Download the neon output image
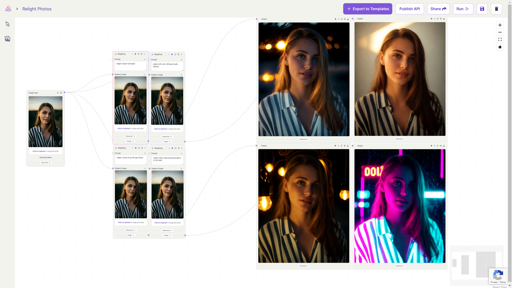512x288 pixels. [444, 146]
